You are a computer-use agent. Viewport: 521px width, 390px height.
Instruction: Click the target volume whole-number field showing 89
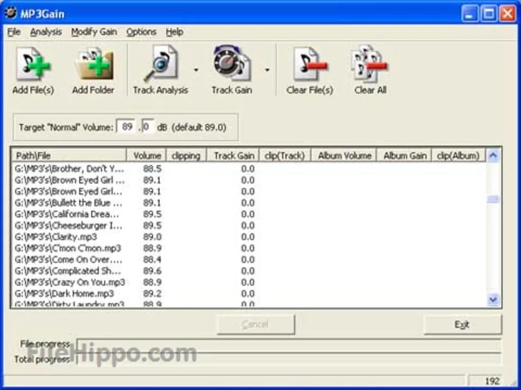click(x=127, y=127)
